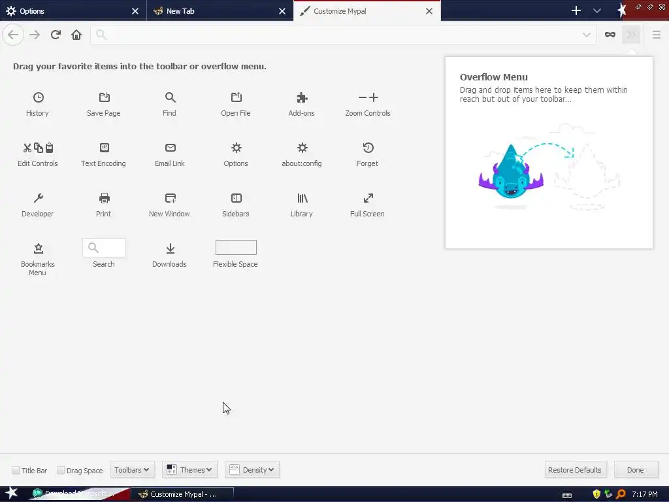Open a new tab with plus button
Viewport: 669px width, 502px height.
(x=576, y=10)
